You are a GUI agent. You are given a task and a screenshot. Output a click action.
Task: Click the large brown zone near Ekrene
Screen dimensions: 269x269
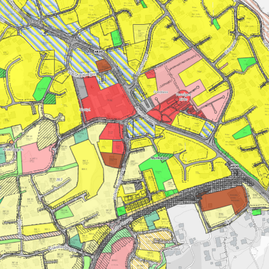pyautogui.click(x=223, y=199)
